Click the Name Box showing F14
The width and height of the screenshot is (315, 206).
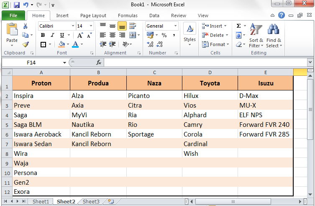[31, 62]
